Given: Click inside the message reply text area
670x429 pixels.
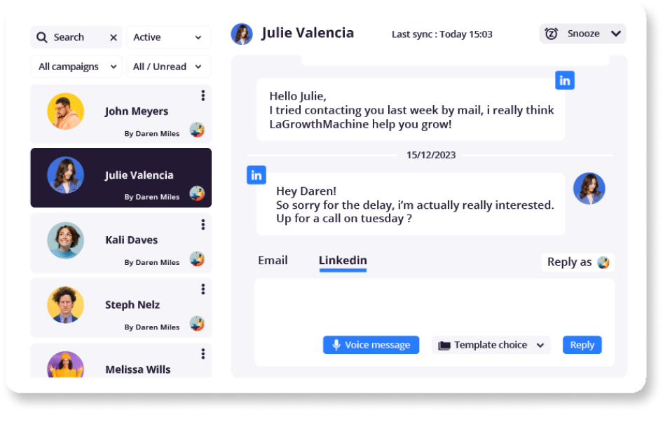Looking at the screenshot, I should (x=434, y=305).
